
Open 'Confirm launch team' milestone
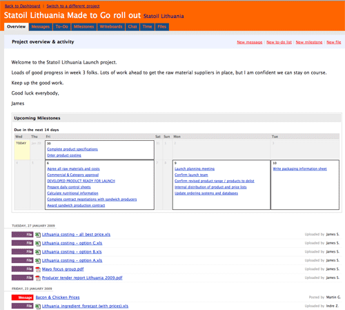tap(191, 175)
